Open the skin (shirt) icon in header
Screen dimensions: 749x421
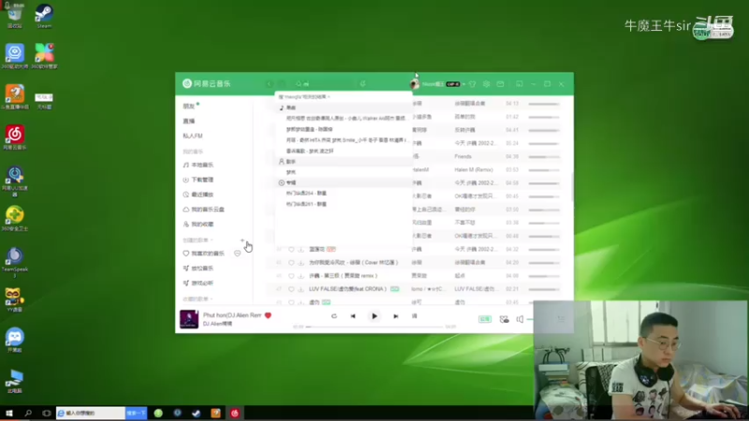473,84
